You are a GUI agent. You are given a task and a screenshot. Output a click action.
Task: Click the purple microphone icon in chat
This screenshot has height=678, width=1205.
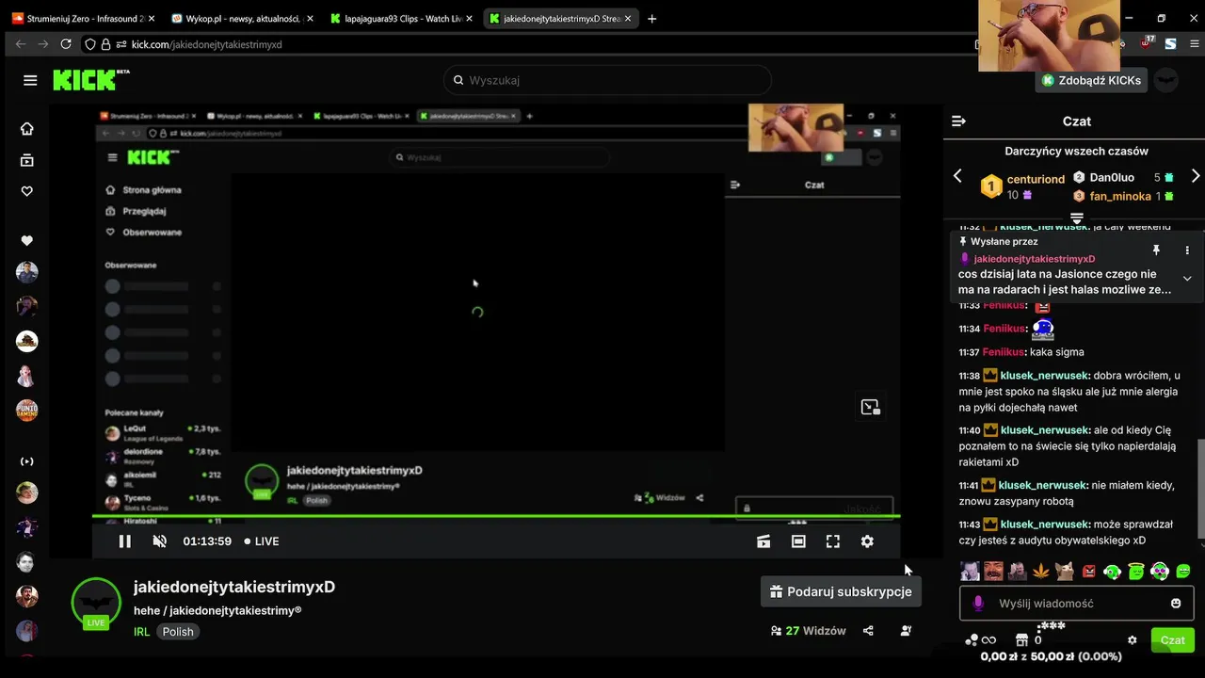pos(978,604)
